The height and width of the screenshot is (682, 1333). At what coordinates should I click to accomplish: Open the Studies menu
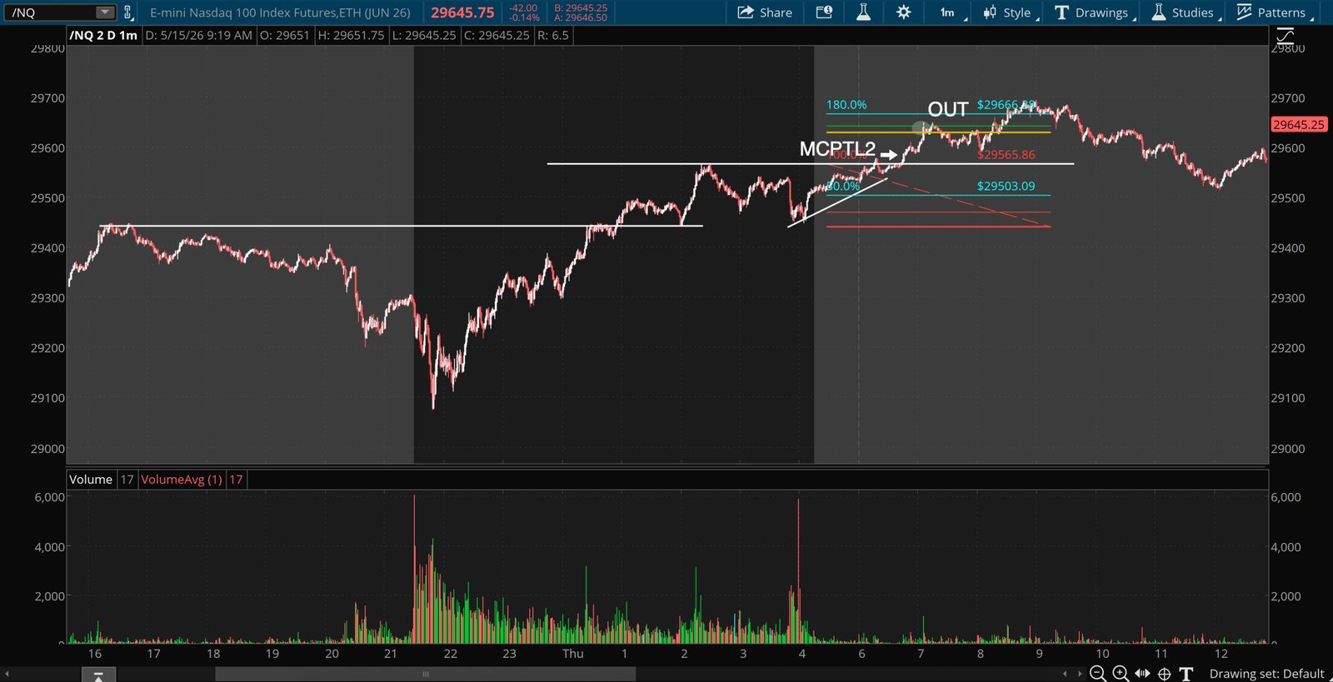1186,12
